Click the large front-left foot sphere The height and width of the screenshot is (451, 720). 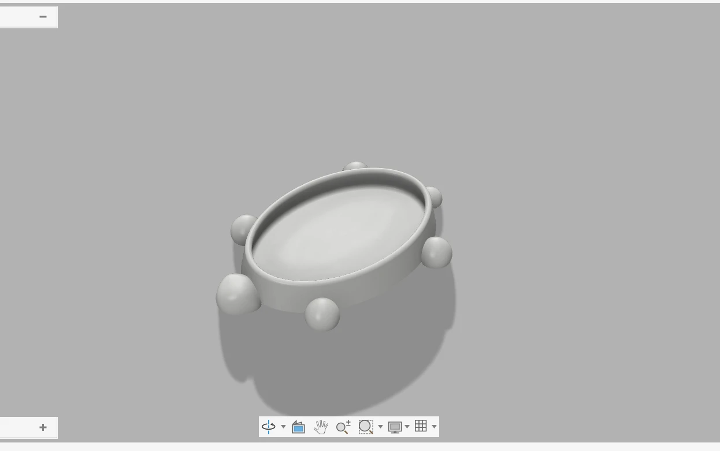(237, 294)
